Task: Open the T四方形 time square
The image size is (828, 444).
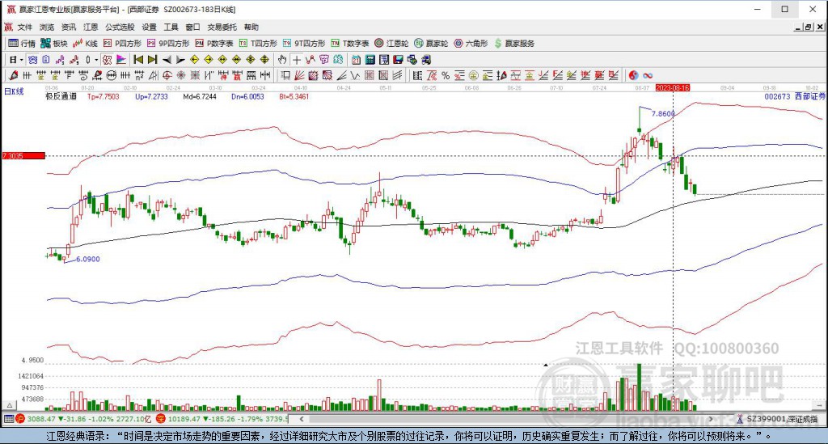Action: pos(258,44)
